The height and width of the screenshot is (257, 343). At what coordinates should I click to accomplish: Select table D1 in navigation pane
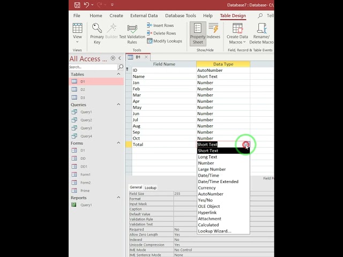(96, 81)
